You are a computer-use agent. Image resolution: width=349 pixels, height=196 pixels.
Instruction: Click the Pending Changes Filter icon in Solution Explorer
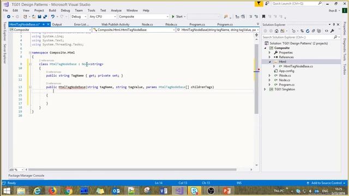click(294, 31)
